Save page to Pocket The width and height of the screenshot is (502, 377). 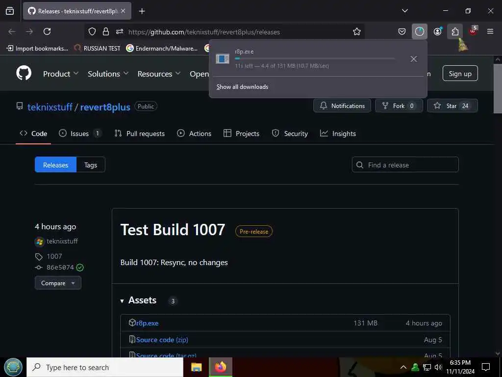click(402, 31)
